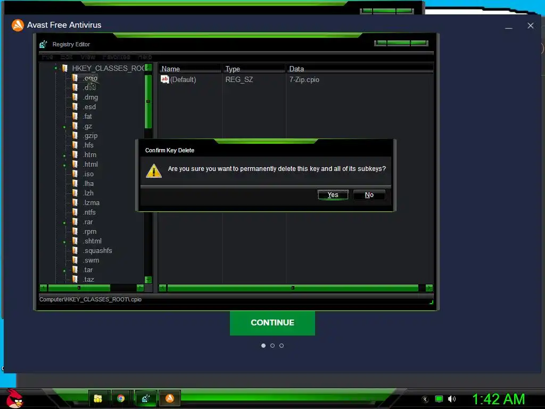Image resolution: width=545 pixels, height=409 pixels.
Task: Click the folder icon next to .dmg
Action: (x=75, y=97)
